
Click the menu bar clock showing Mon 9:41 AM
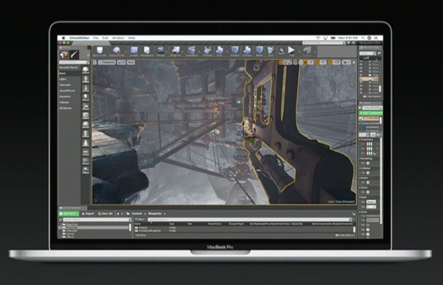[x=348, y=38]
